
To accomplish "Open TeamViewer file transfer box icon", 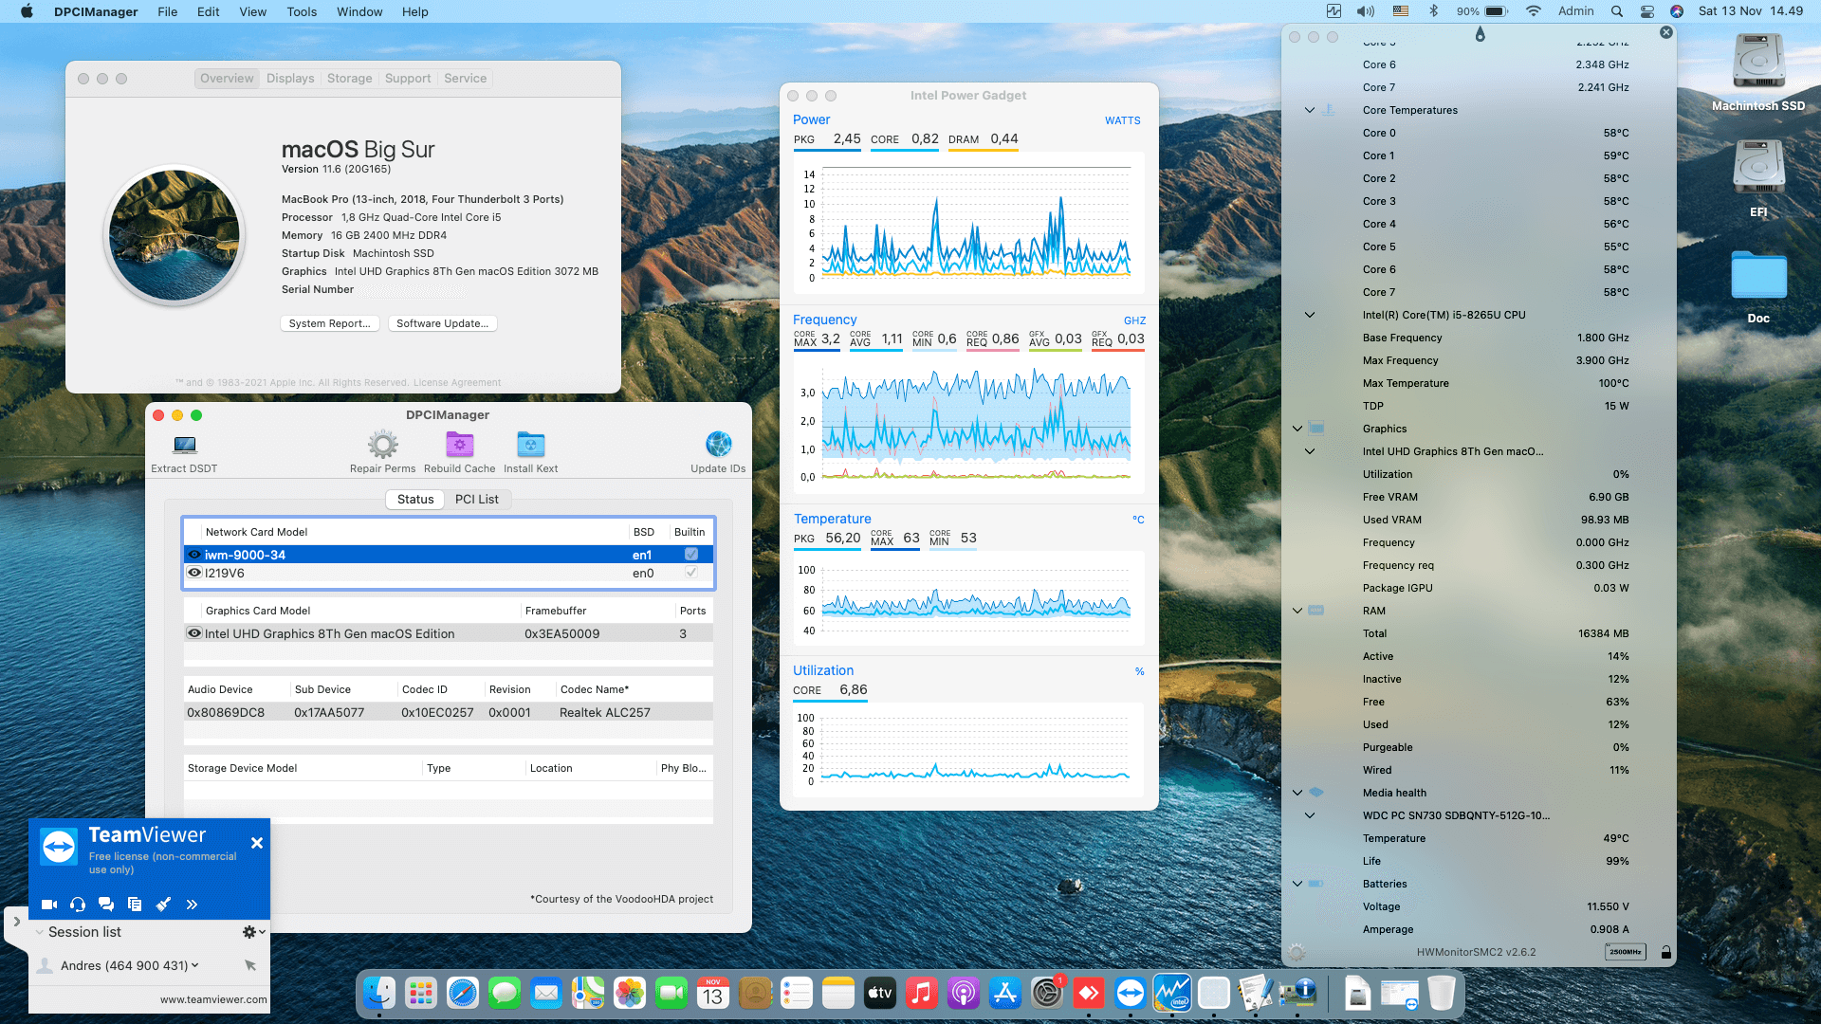I will pyautogui.click(x=135, y=905).
